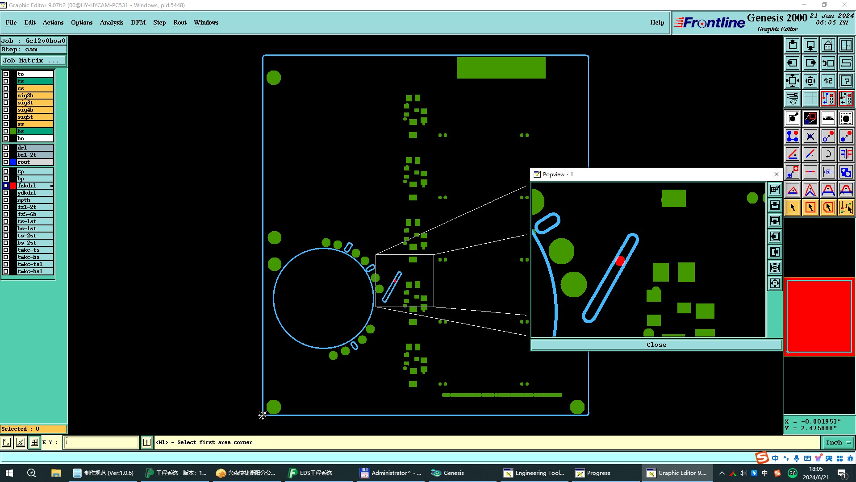Image resolution: width=856 pixels, height=482 pixels.
Task: Select the rectangle area selection tool
Action: click(810, 208)
